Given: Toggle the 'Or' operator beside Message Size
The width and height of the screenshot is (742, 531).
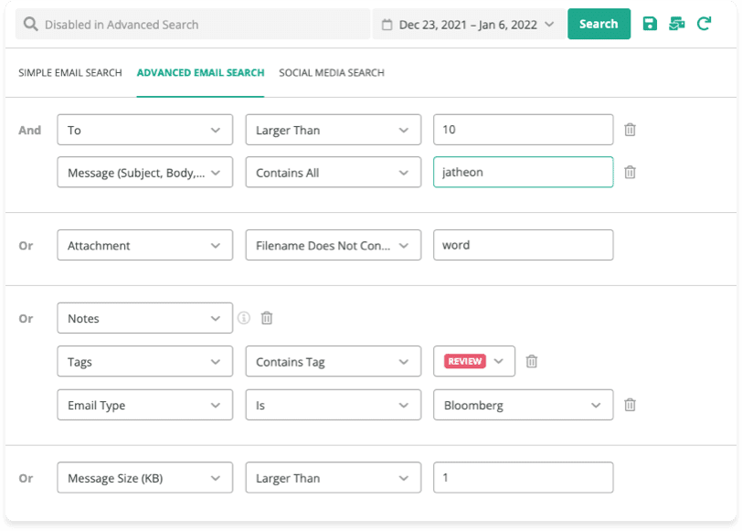Looking at the screenshot, I should [26, 479].
